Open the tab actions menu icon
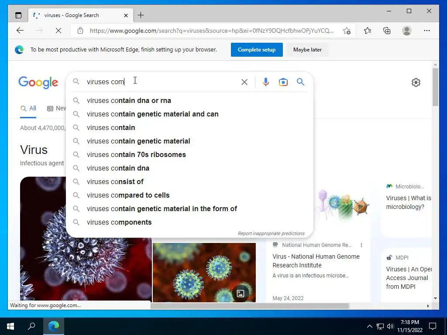The height and width of the screenshot is (335, 447). point(18,15)
